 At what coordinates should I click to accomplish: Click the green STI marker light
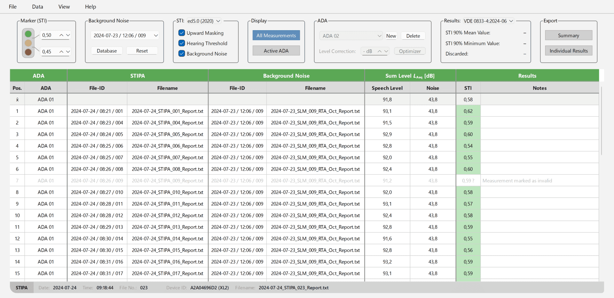28,34
